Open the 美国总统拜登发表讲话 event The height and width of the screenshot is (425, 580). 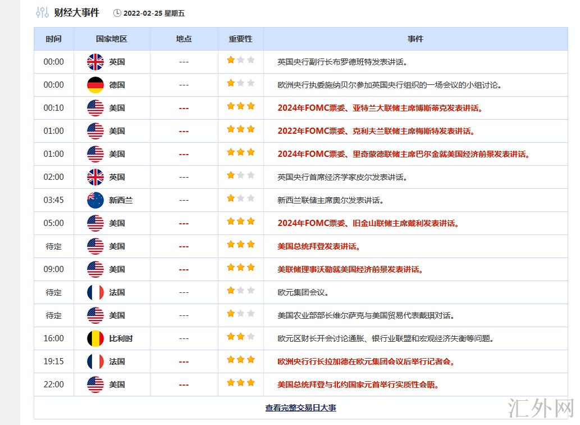click(319, 246)
